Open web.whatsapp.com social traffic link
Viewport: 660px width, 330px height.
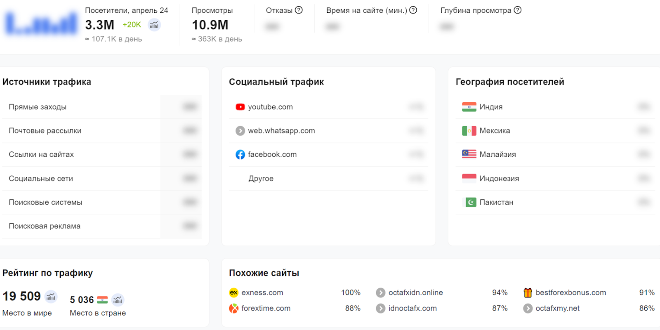281,131
